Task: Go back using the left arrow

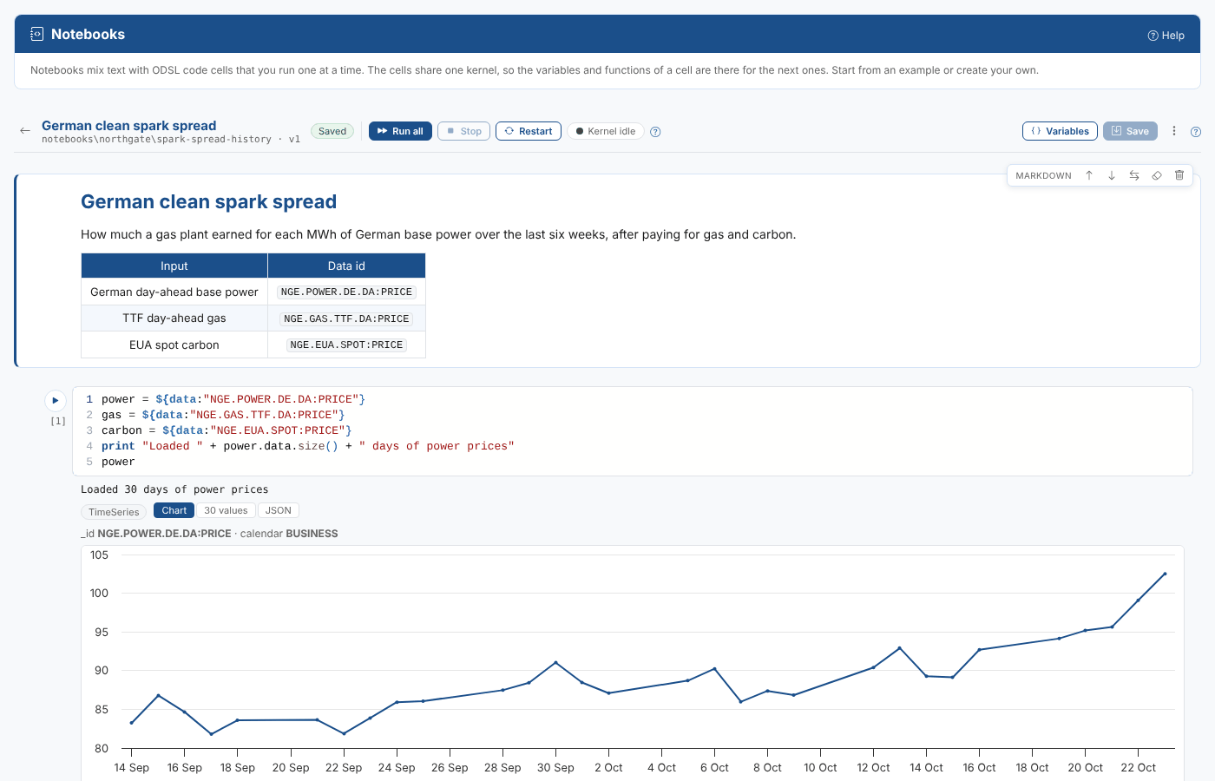Action: tap(25, 131)
